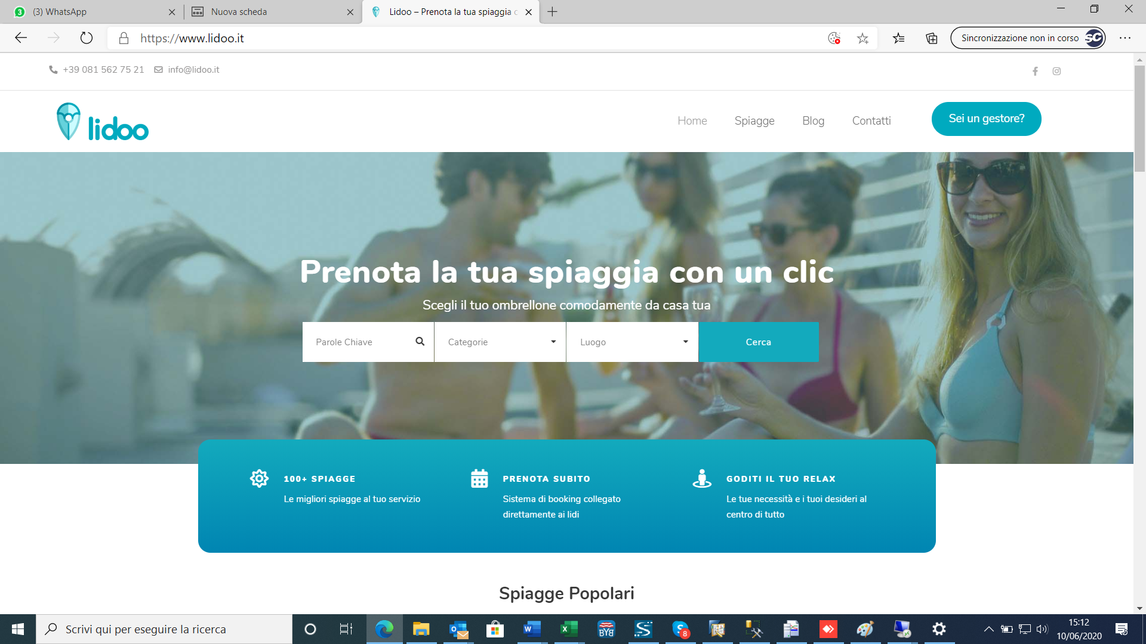This screenshot has height=644, width=1146.
Task: Open Windows Settings gear in taskbar
Action: (939, 629)
